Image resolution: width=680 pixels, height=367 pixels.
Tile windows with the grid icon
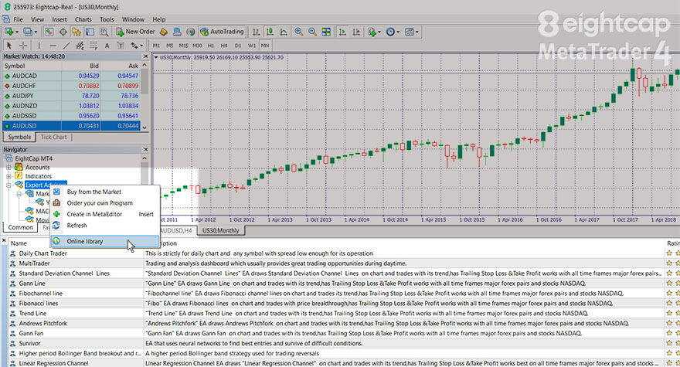coord(326,32)
